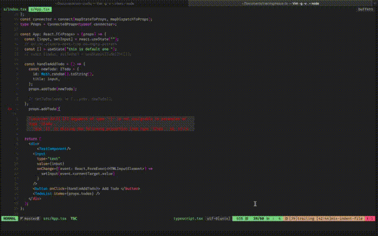This screenshot has height=236, width=378.
Task: Click the buffers label in the tabline
Action: pyautogui.click(x=365, y=9)
